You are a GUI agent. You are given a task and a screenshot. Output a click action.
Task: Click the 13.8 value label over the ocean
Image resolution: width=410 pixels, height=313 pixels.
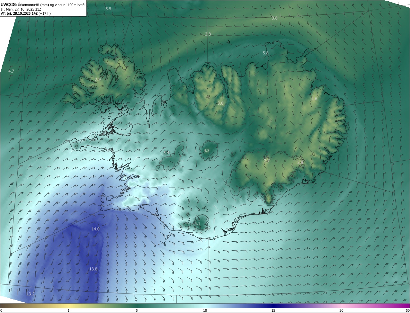(x=93, y=269)
